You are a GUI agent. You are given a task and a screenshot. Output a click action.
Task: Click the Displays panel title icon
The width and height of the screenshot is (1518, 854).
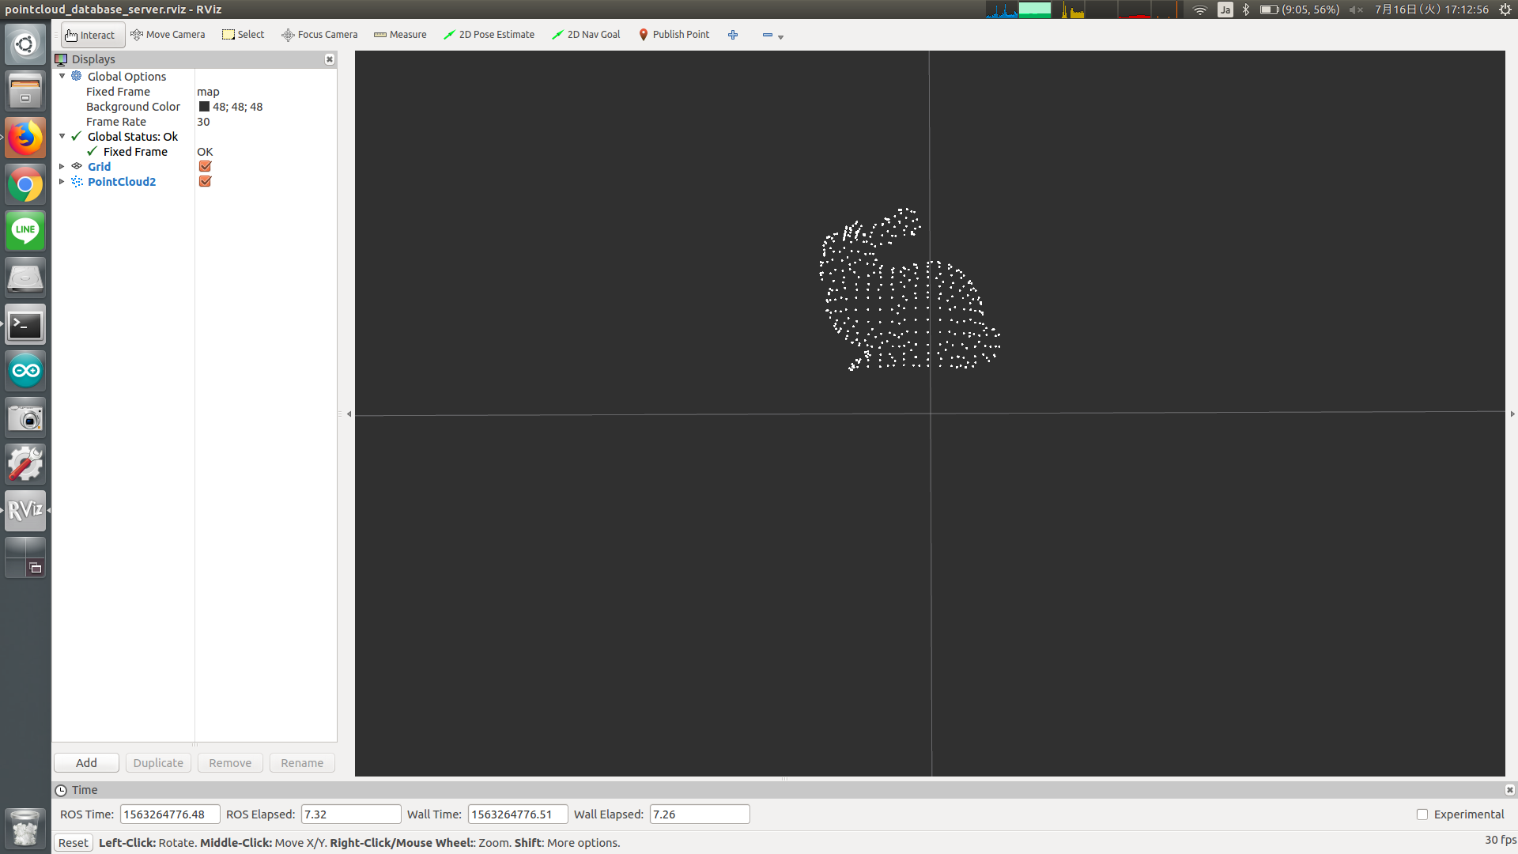(x=61, y=59)
